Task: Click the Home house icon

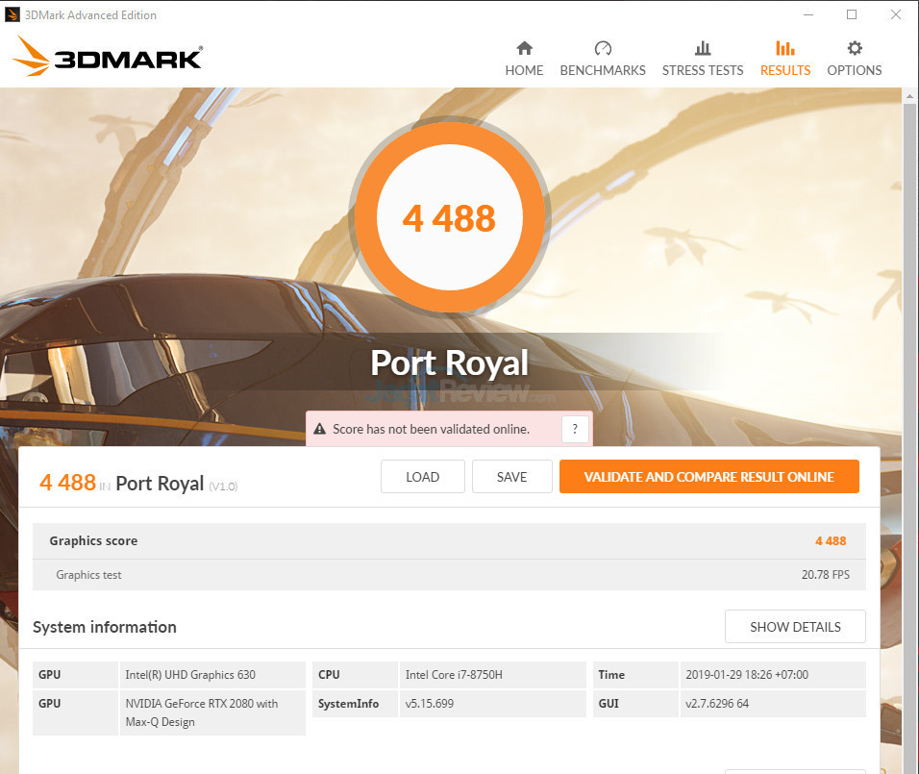Action: point(524,48)
